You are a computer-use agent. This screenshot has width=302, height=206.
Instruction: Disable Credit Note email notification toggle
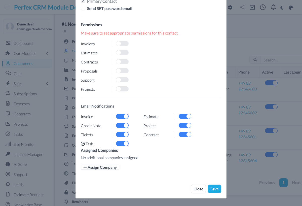pyautogui.click(x=122, y=126)
